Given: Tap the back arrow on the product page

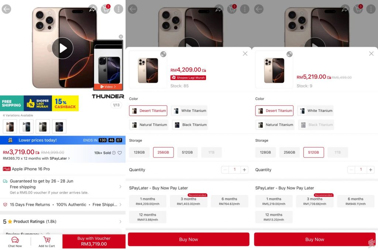Looking at the screenshot, I should (6, 9).
